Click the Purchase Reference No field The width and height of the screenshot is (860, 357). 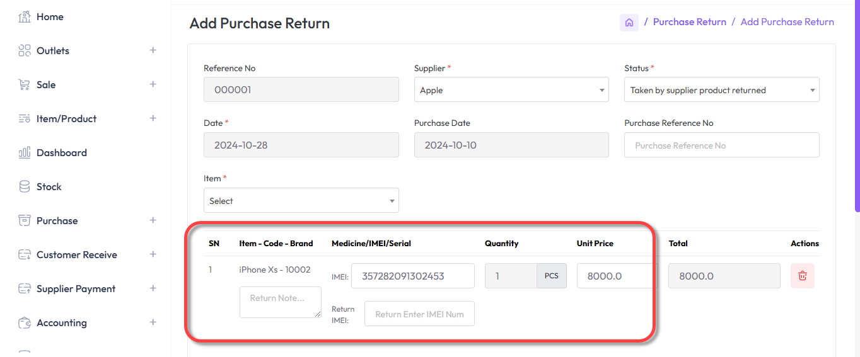point(721,145)
